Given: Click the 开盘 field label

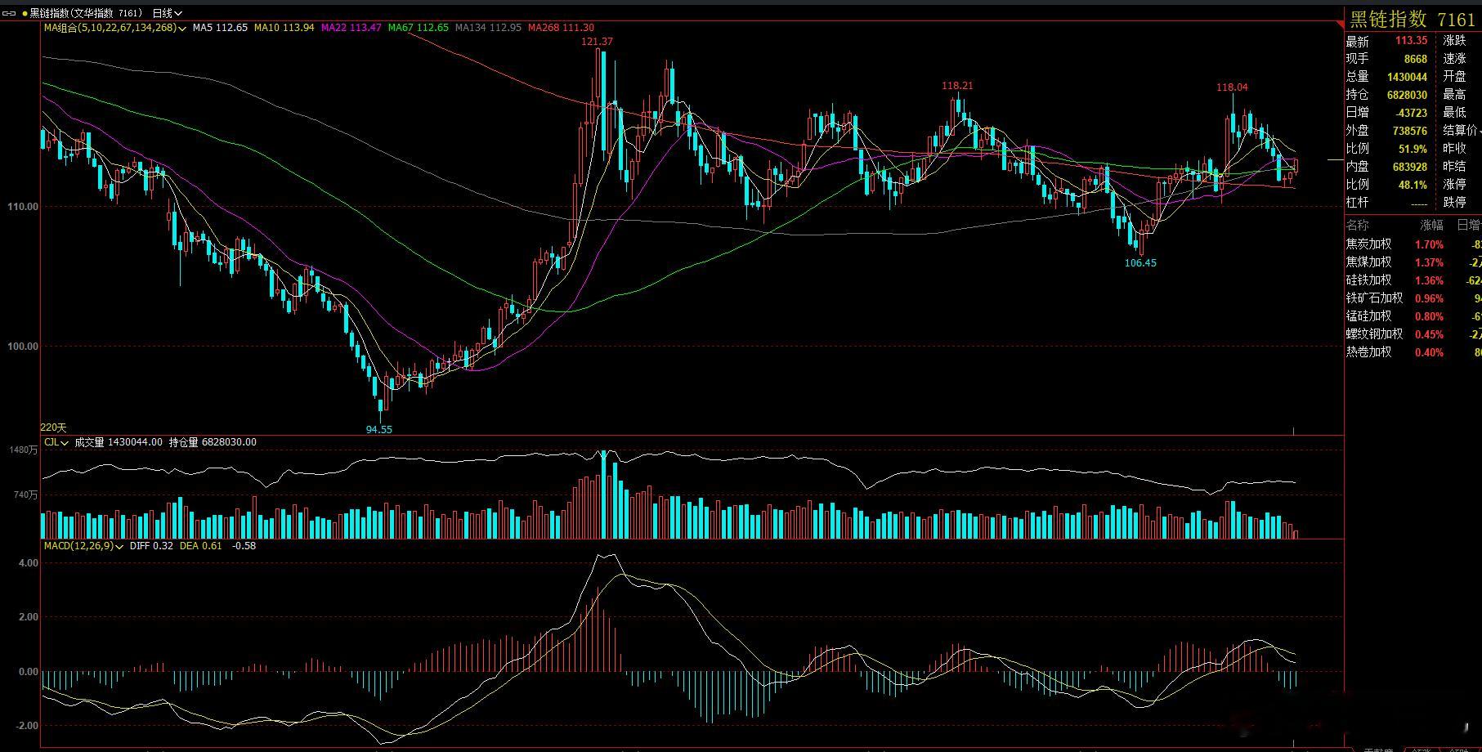Looking at the screenshot, I should (x=1454, y=77).
